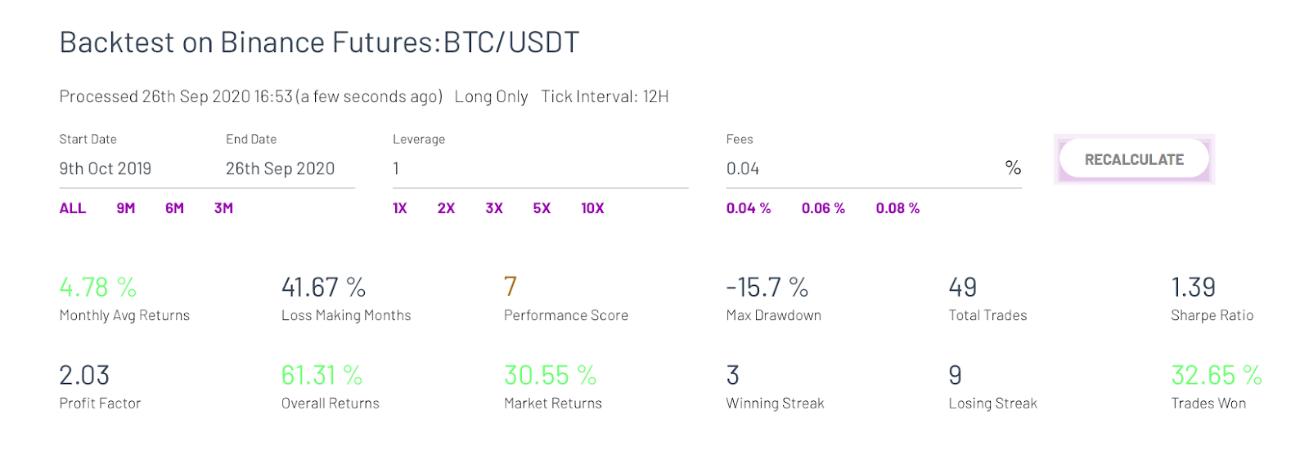Click the Sharpe Ratio value 1.39
The height and width of the screenshot is (455, 1309).
(x=1193, y=287)
